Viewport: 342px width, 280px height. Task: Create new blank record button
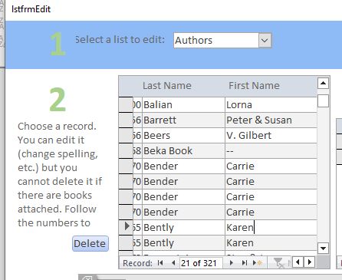click(x=258, y=262)
